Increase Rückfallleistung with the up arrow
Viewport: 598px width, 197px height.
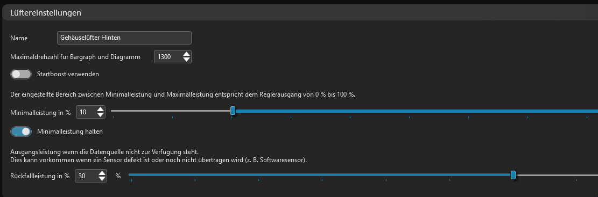click(102, 173)
